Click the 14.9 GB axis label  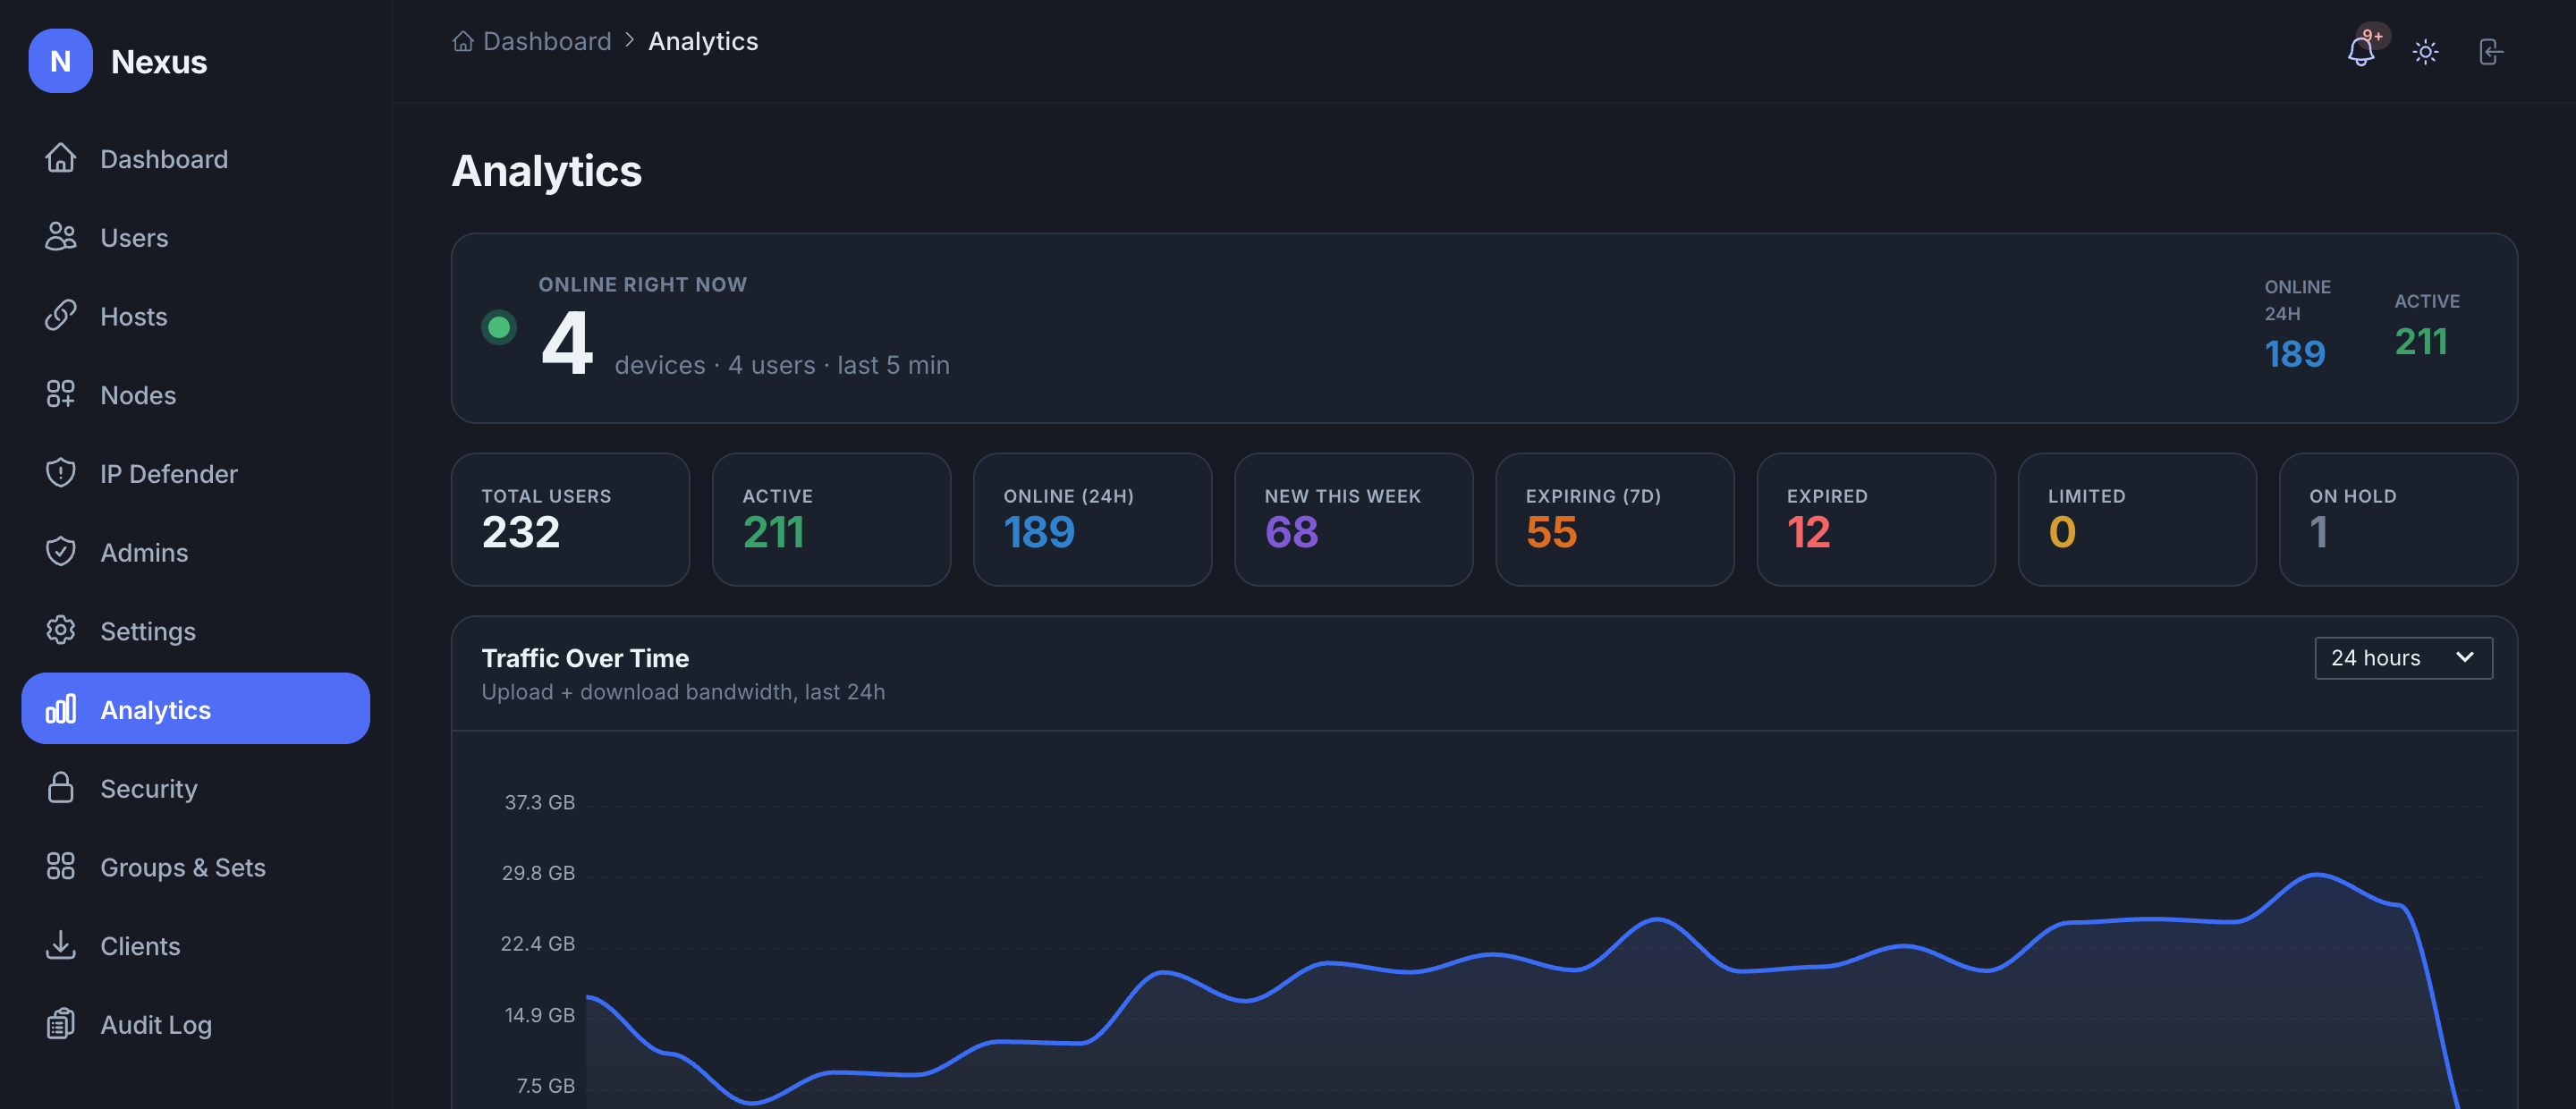[x=539, y=1015]
